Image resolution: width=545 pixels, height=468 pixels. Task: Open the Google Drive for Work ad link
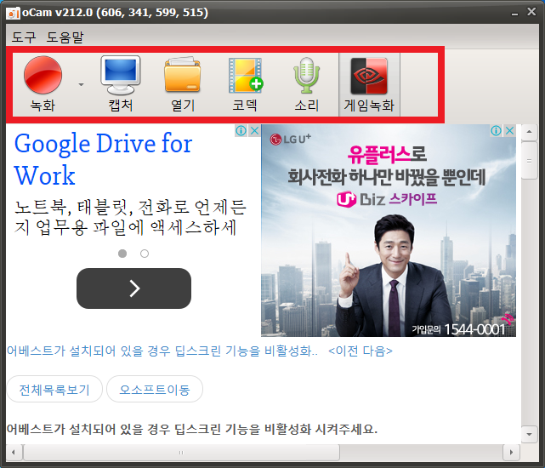[103, 158]
